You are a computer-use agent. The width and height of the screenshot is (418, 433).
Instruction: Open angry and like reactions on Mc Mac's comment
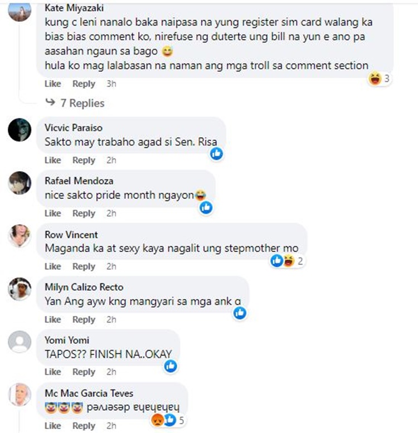tap(168, 420)
